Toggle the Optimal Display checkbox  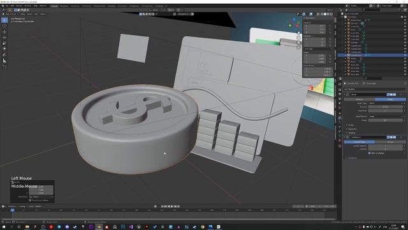pyautogui.click(x=369, y=153)
